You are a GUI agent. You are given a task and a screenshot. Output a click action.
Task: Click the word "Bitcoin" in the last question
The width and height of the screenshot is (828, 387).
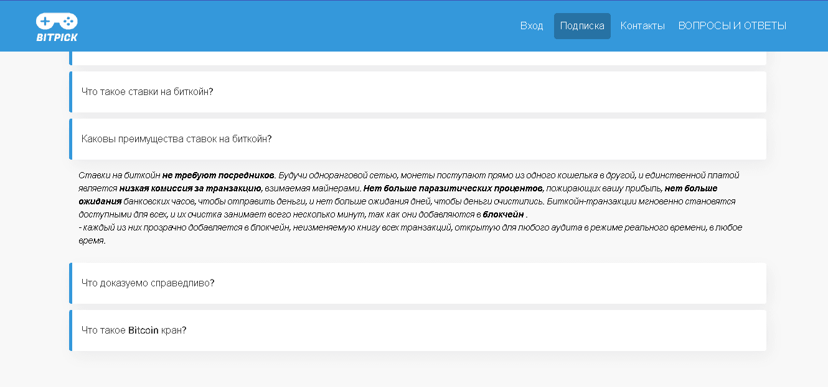[x=143, y=330]
